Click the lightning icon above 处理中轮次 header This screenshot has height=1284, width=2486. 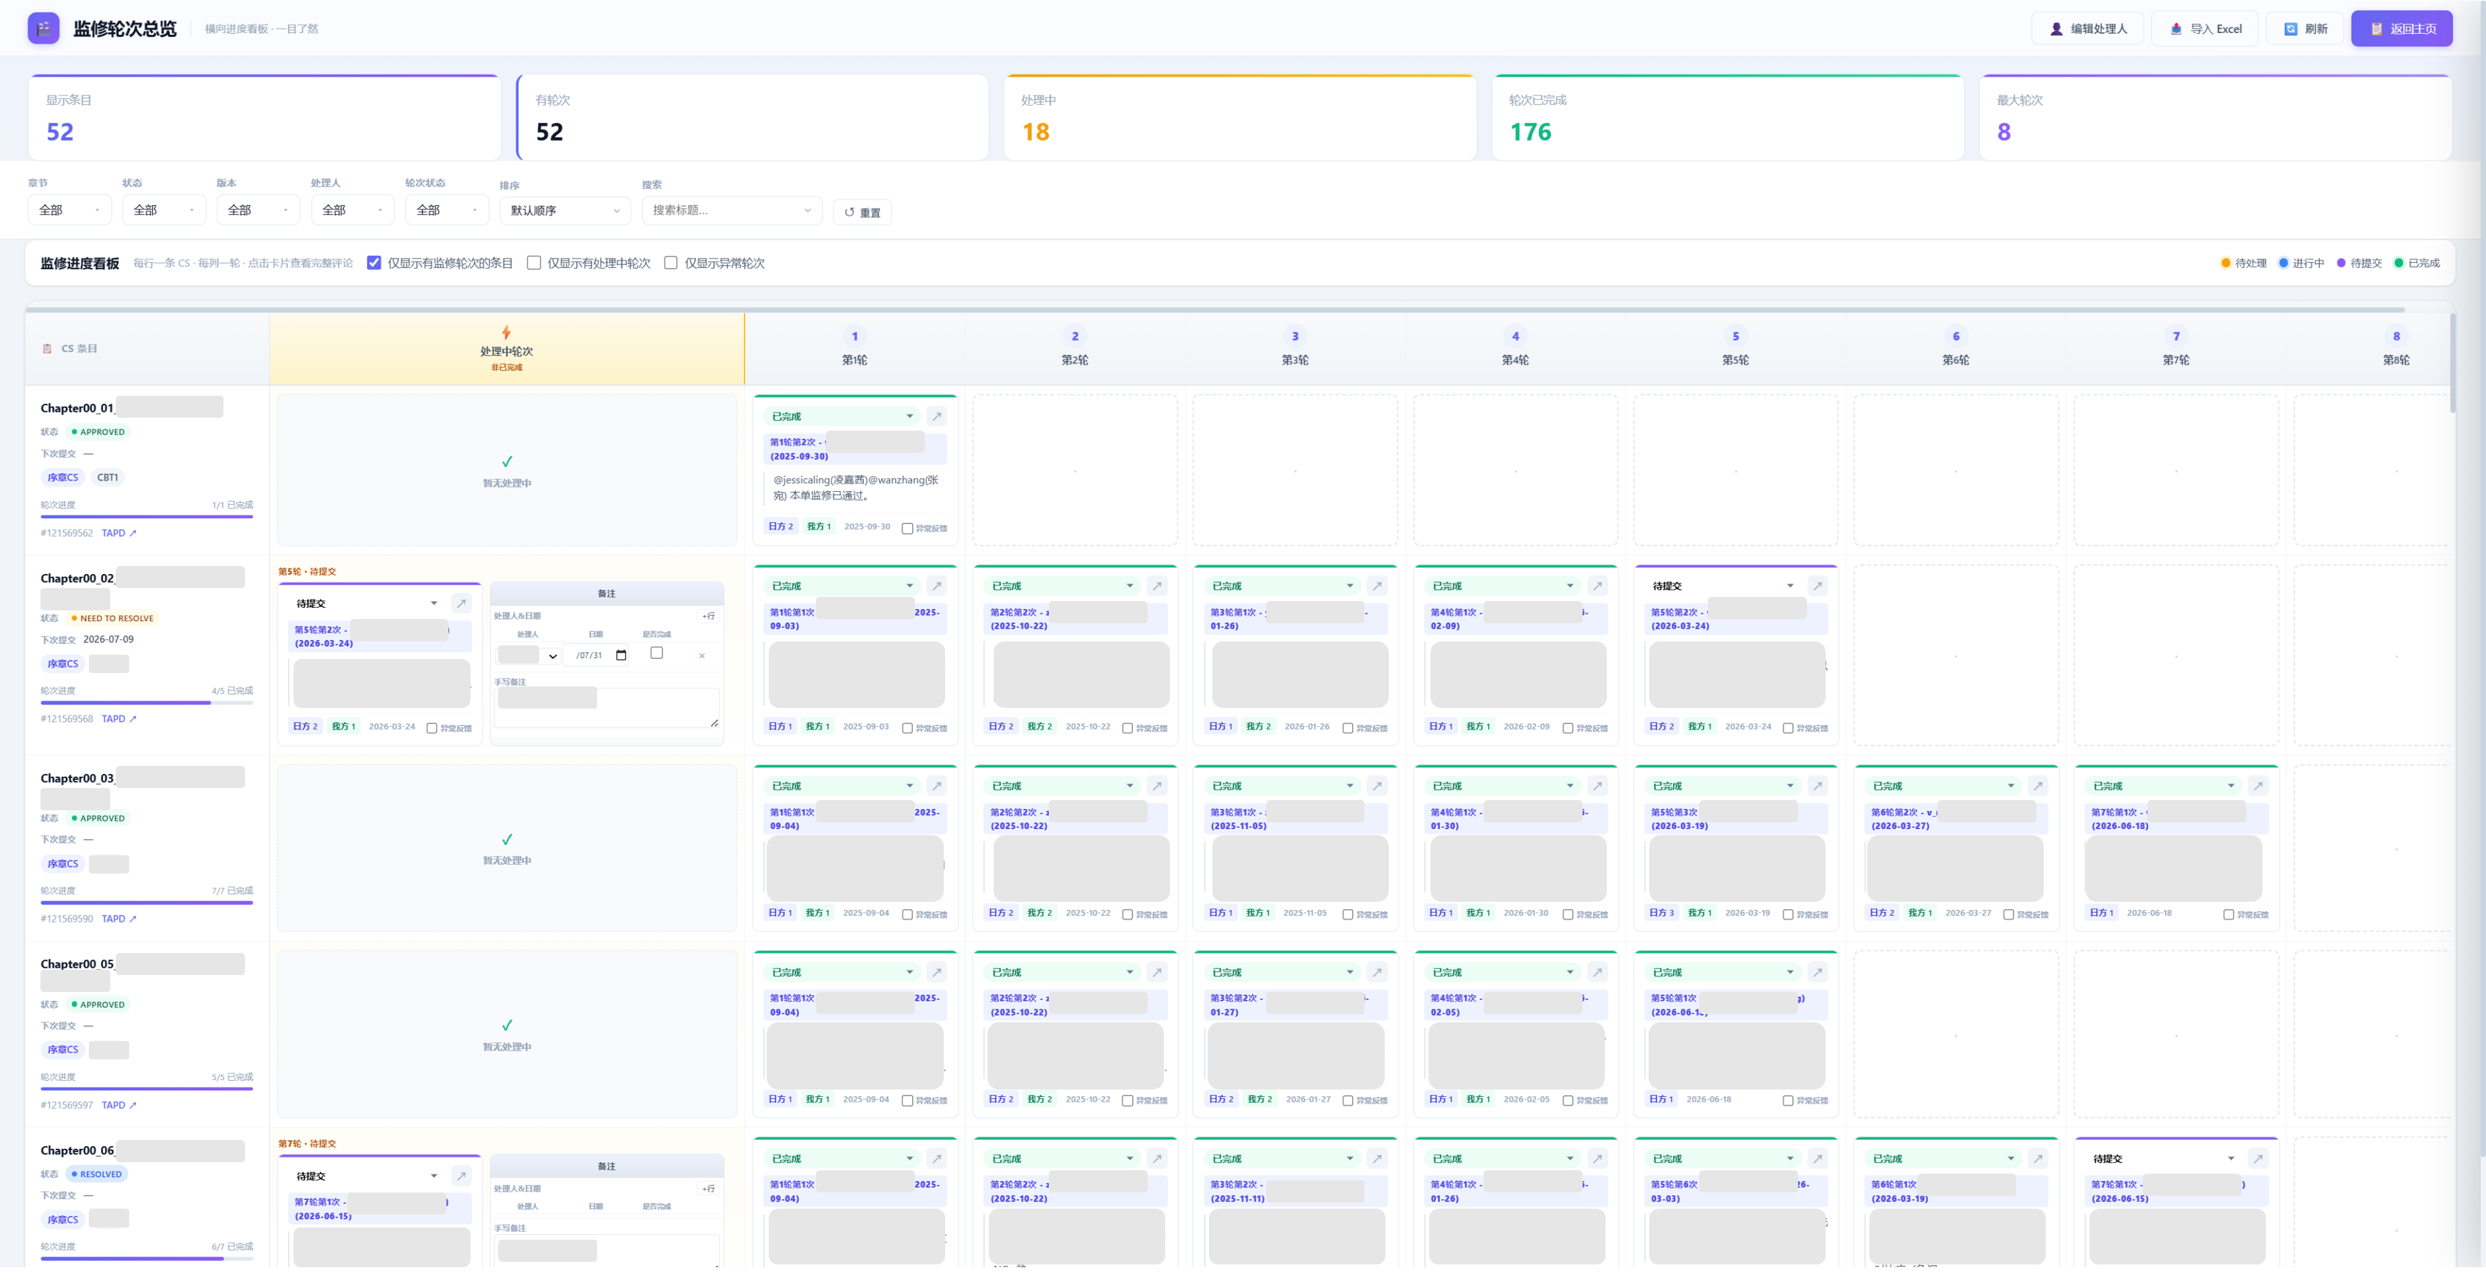click(506, 333)
